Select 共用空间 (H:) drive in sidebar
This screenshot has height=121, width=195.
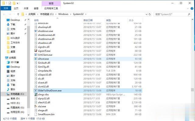click(x=17, y=112)
